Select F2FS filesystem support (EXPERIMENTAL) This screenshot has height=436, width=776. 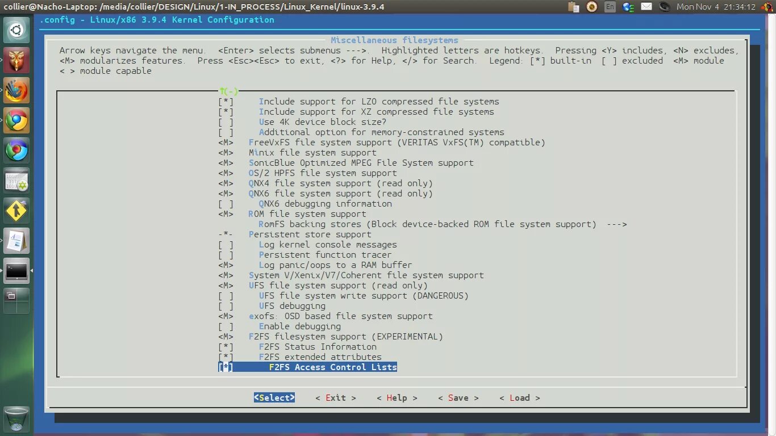331,337
